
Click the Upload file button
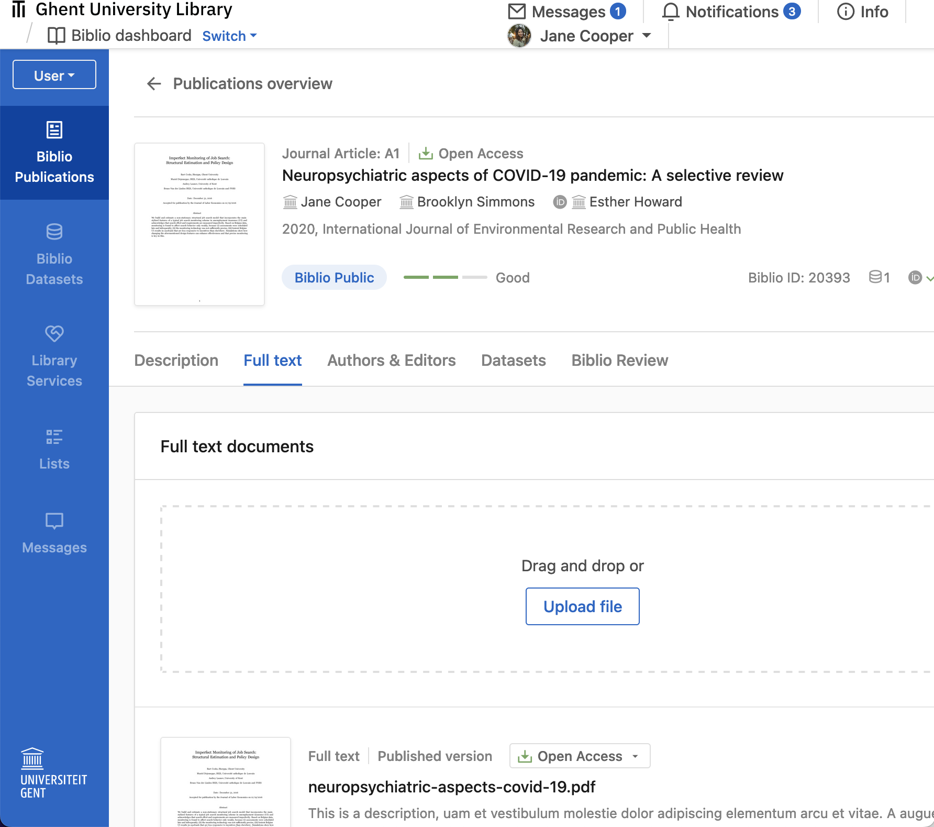coord(582,606)
